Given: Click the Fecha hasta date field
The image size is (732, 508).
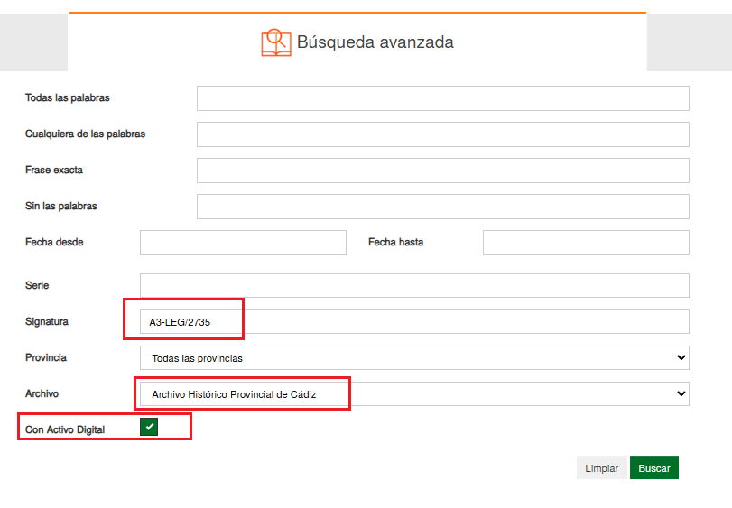Looking at the screenshot, I should click(x=586, y=243).
